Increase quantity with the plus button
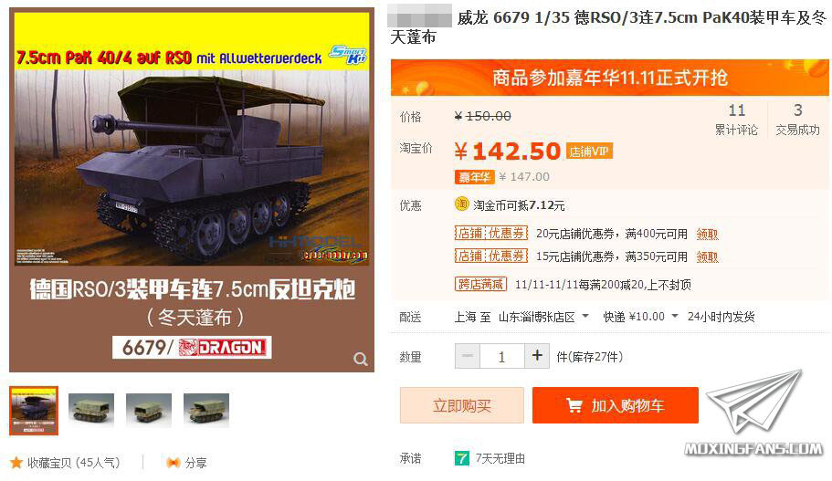Image resolution: width=832 pixels, height=481 pixels. point(537,356)
